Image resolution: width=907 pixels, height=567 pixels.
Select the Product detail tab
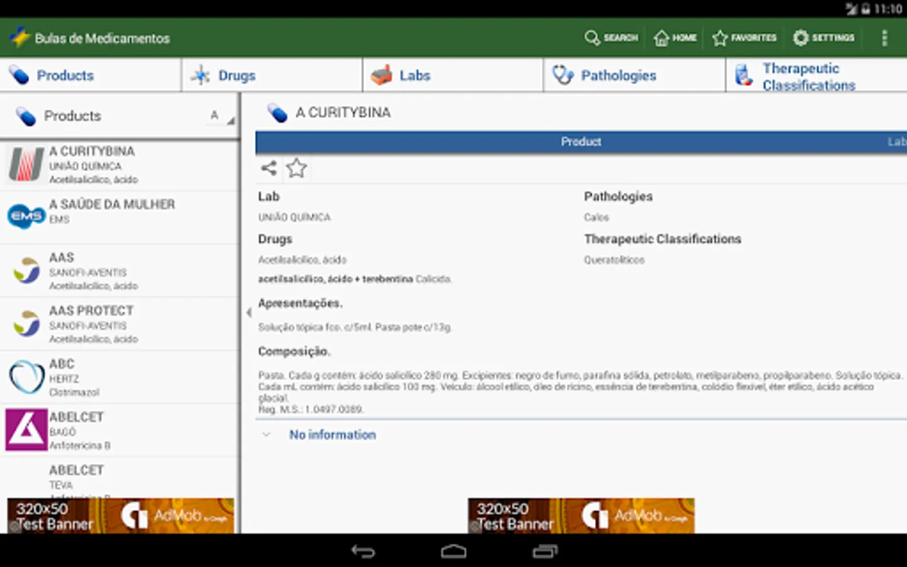pos(581,142)
